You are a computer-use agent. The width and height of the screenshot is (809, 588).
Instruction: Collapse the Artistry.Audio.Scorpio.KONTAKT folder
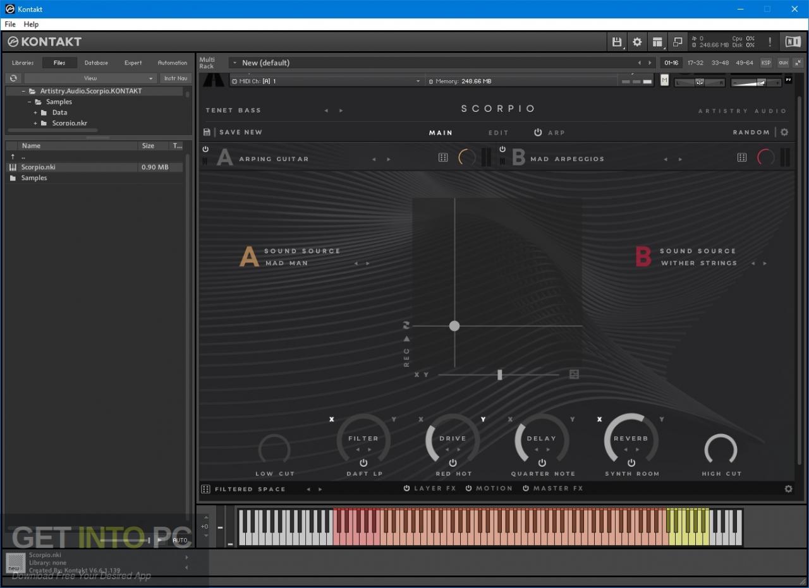[23, 91]
